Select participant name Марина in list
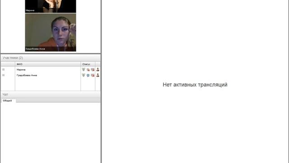 pyautogui.click(x=21, y=70)
